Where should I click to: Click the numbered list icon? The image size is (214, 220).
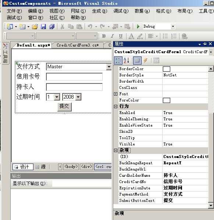pyautogui.click(x=174, y=36)
